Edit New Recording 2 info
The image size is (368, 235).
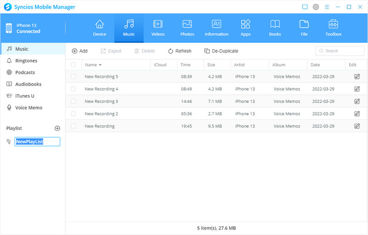[357, 114]
